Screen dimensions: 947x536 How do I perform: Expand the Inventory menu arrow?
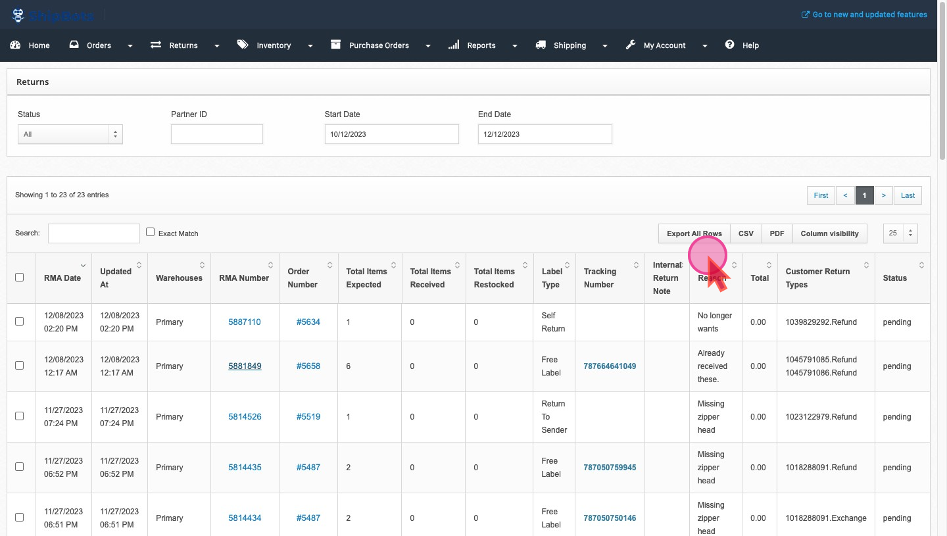pyautogui.click(x=310, y=46)
